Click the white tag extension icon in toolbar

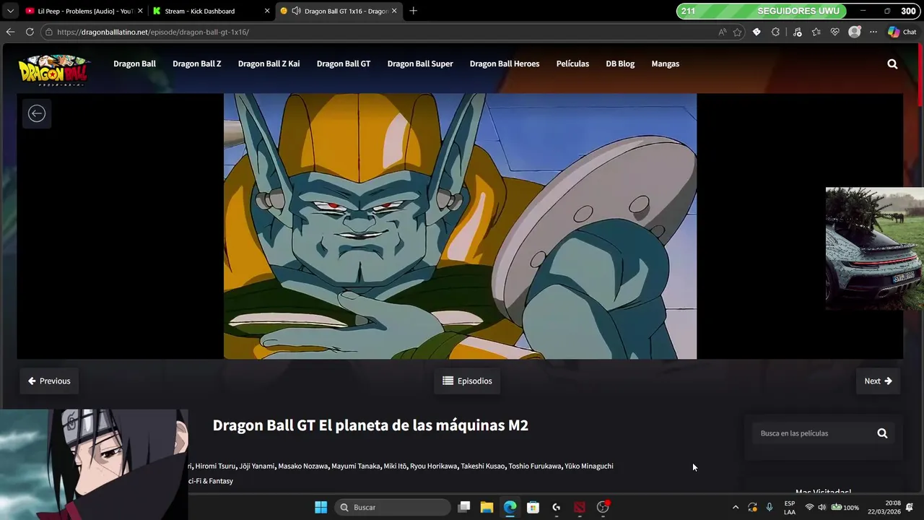[757, 32]
